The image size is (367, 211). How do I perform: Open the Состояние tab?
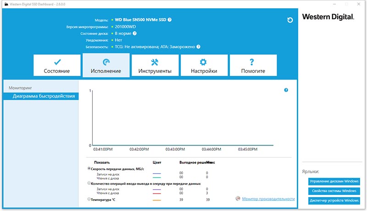(57, 65)
